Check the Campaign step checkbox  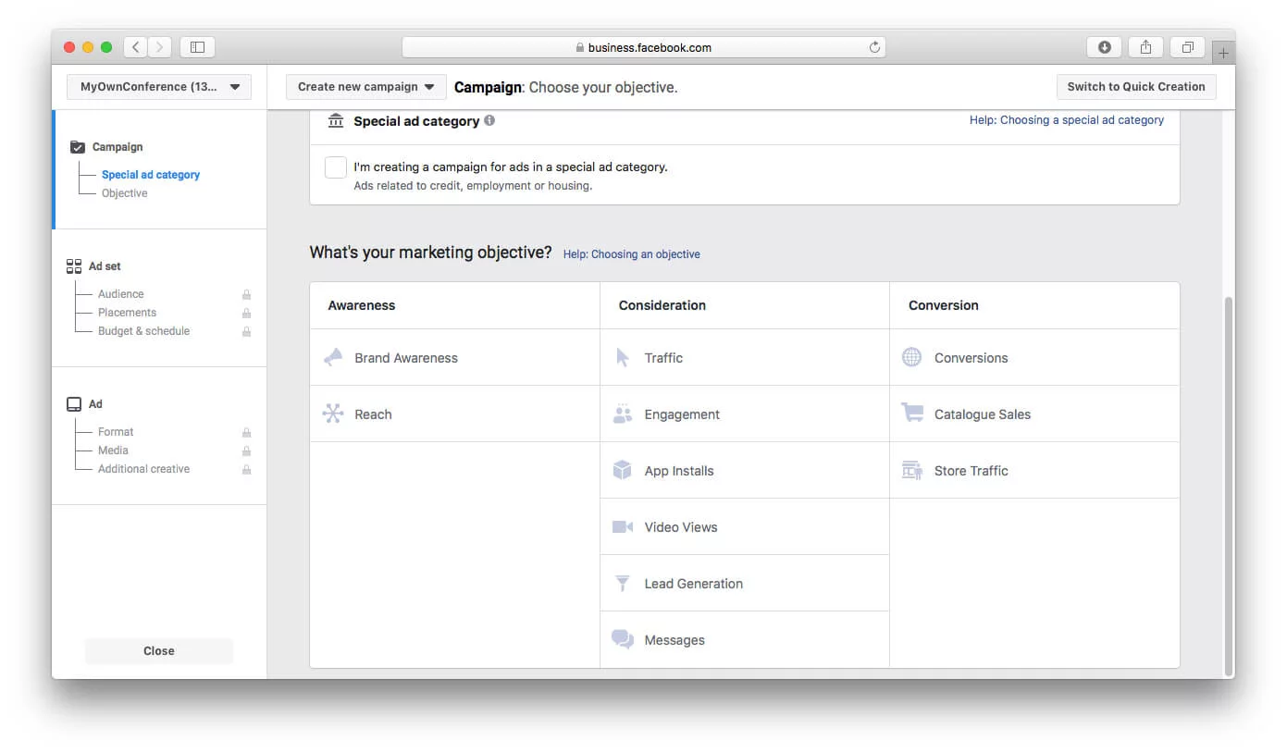pos(76,146)
